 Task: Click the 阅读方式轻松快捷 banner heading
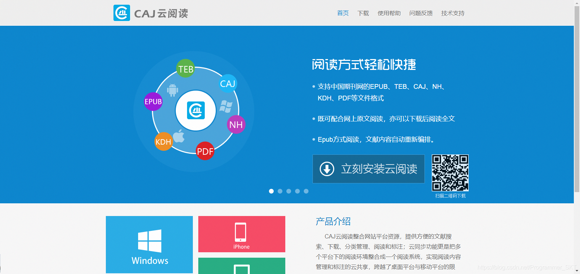point(364,65)
